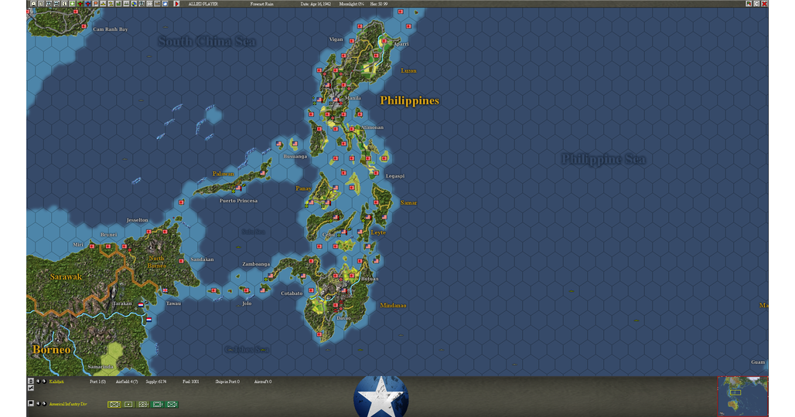Click the blue cloud toolbar icon

[x=165, y=4]
